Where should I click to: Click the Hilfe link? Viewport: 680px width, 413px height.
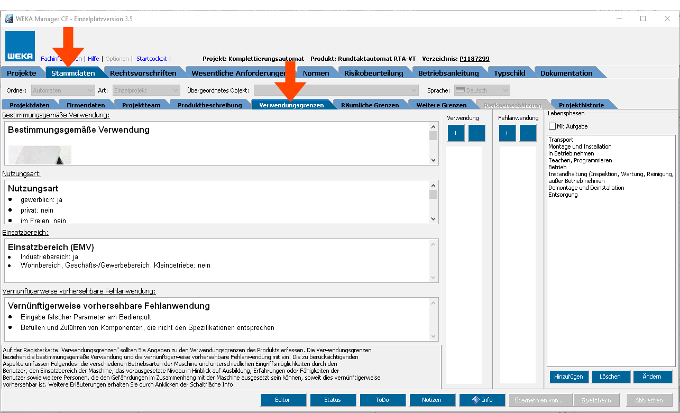click(x=93, y=59)
